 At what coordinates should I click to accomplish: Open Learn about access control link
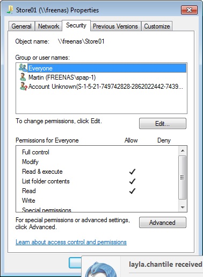click(71, 242)
